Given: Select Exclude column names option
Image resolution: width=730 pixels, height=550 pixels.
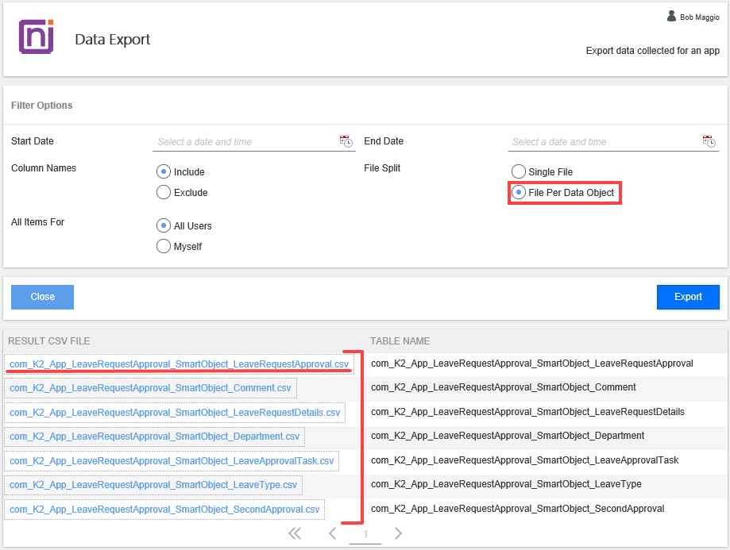Looking at the screenshot, I should click(x=164, y=192).
